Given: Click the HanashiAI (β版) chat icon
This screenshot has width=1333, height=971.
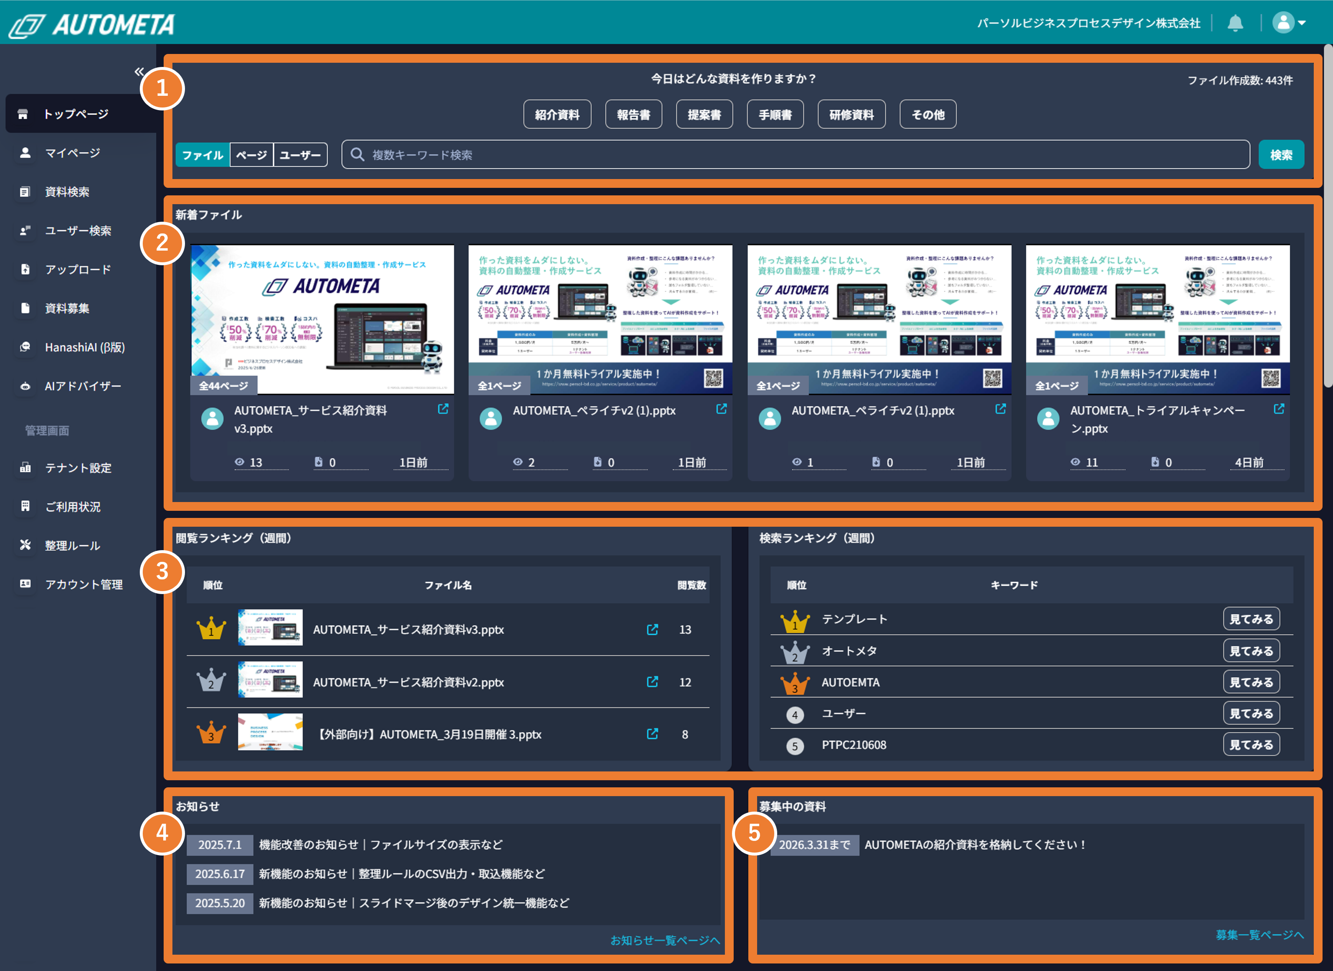Looking at the screenshot, I should [x=25, y=347].
